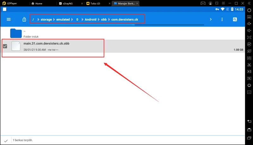
Task: Click the 14.03 clock
Action: [239, 10]
